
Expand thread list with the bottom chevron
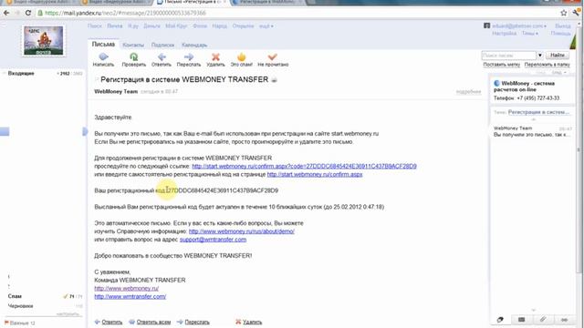coord(533,310)
